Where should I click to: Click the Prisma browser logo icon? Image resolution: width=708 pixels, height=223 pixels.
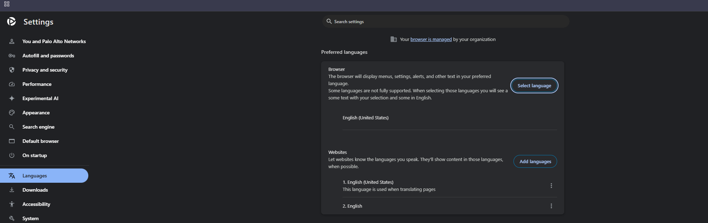11,22
